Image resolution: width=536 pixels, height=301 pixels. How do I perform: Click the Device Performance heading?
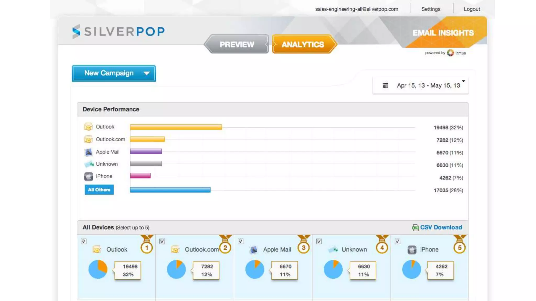(x=111, y=109)
